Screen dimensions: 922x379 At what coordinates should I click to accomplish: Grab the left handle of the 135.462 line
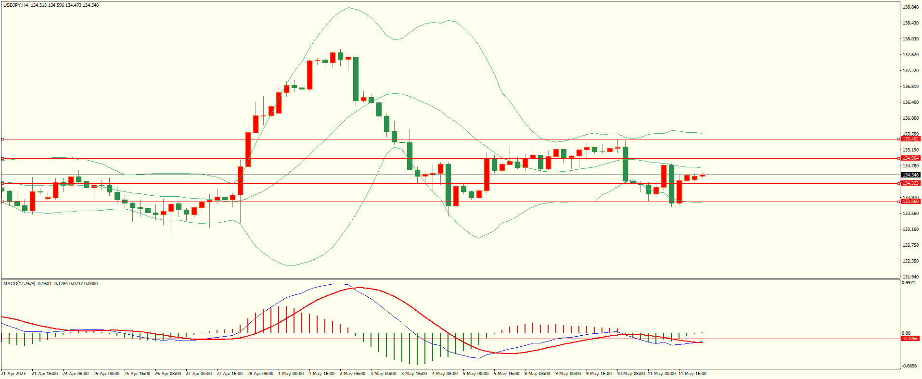click(2, 139)
